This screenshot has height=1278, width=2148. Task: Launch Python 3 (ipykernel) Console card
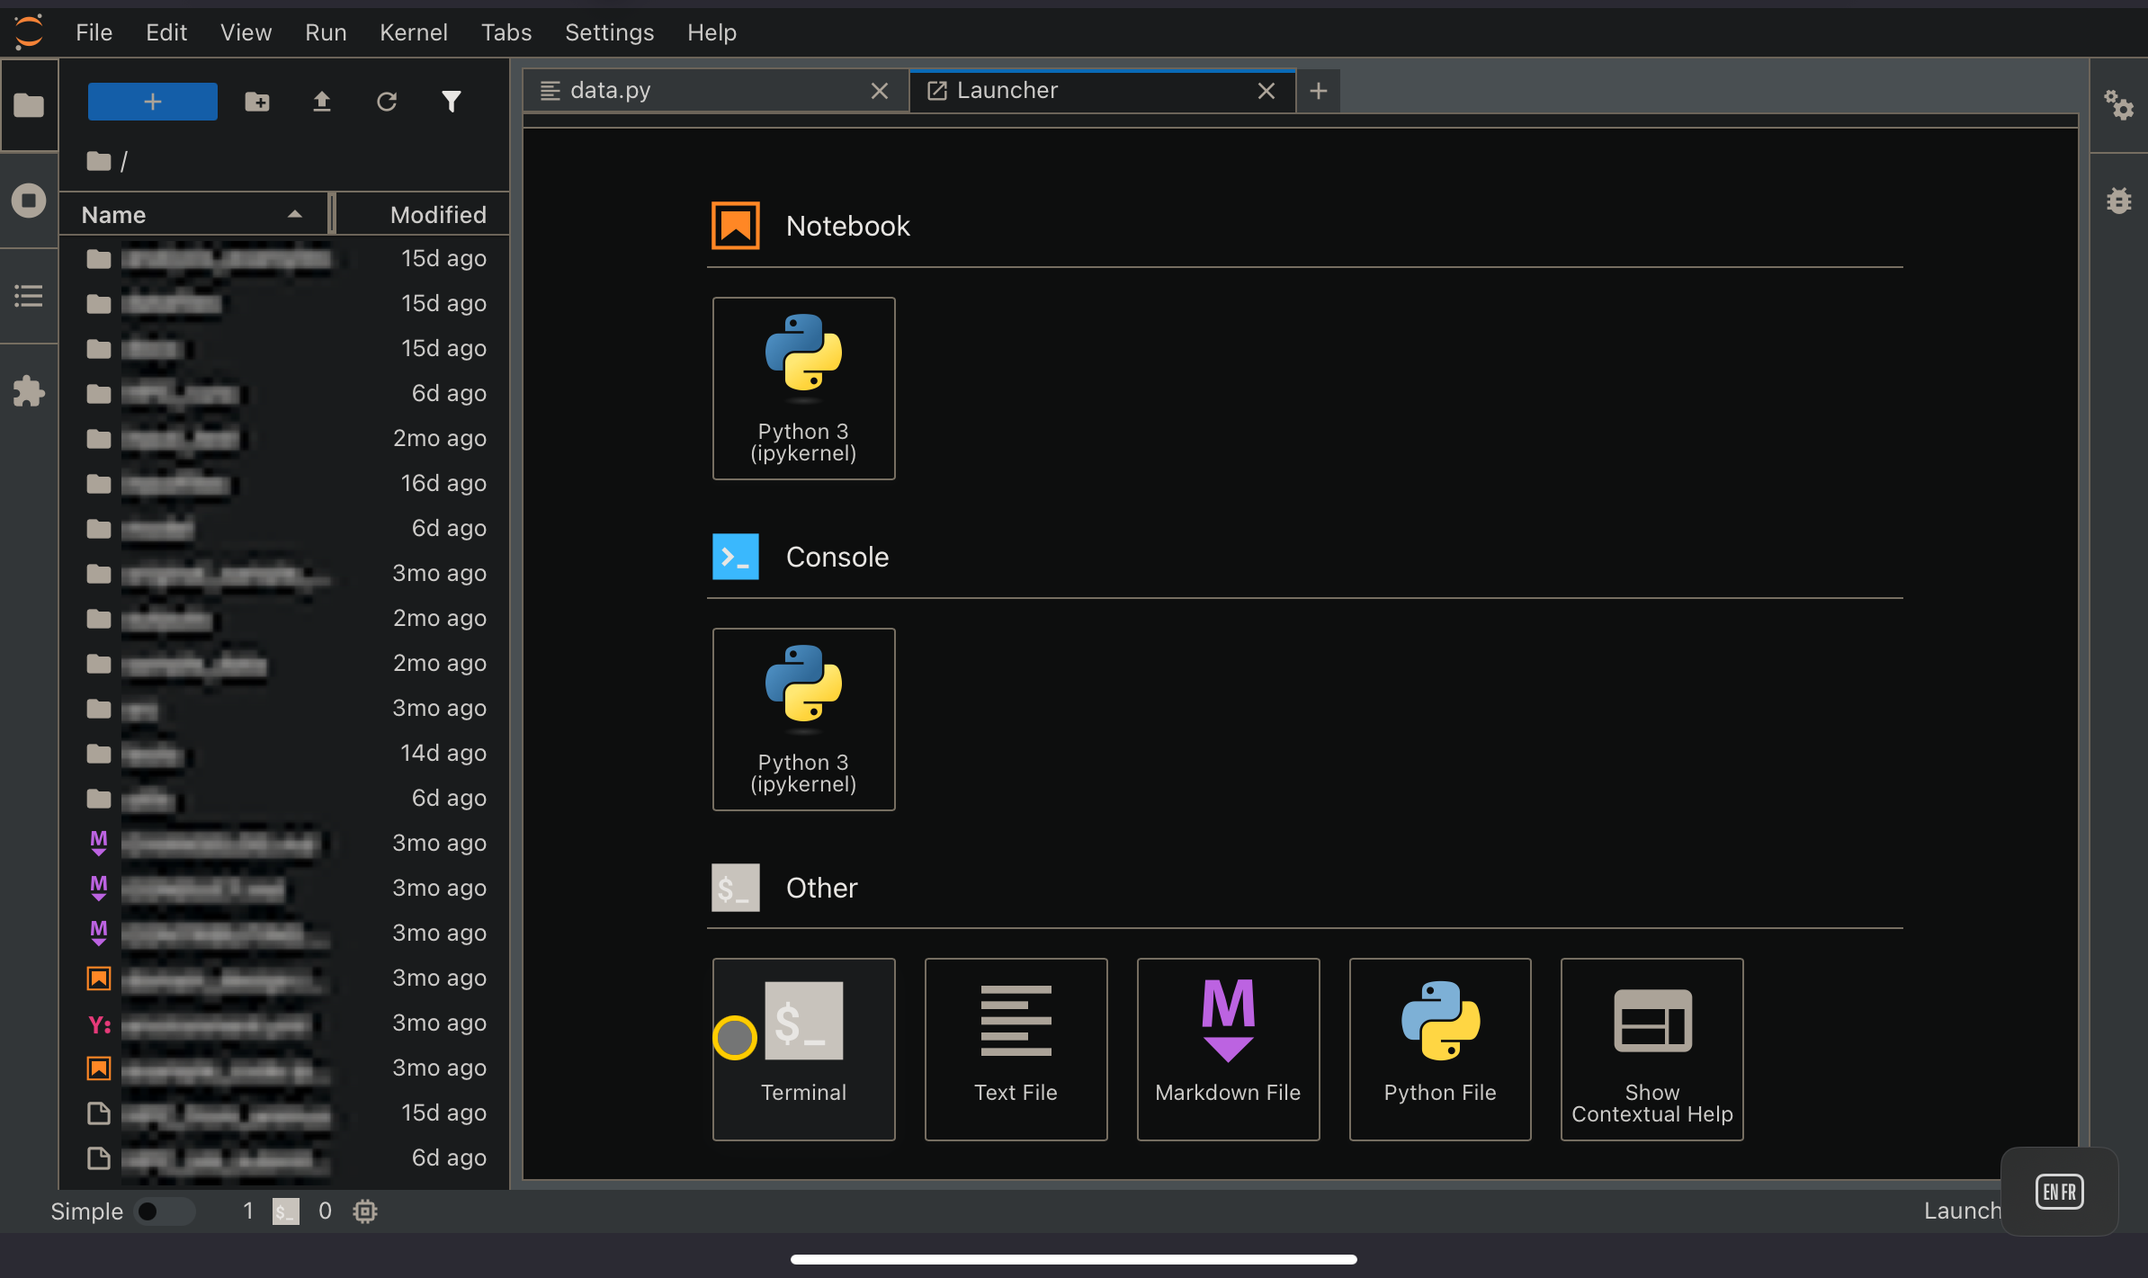tap(803, 719)
